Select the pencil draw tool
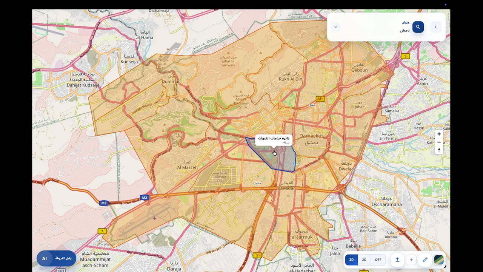This screenshot has height=272, width=483. 425,260
